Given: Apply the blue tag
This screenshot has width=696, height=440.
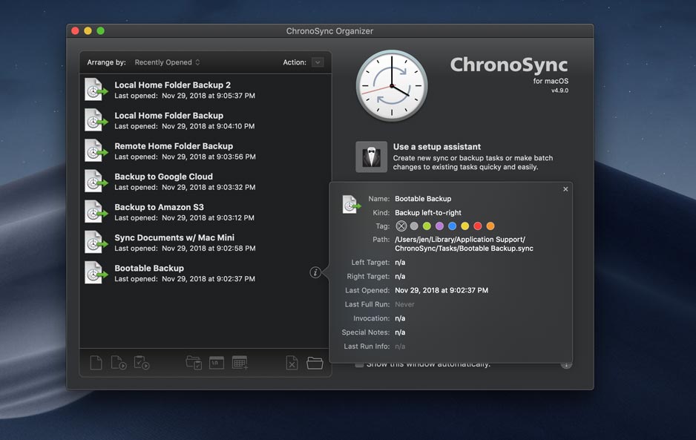Looking at the screenshot, I should (453, 226).
